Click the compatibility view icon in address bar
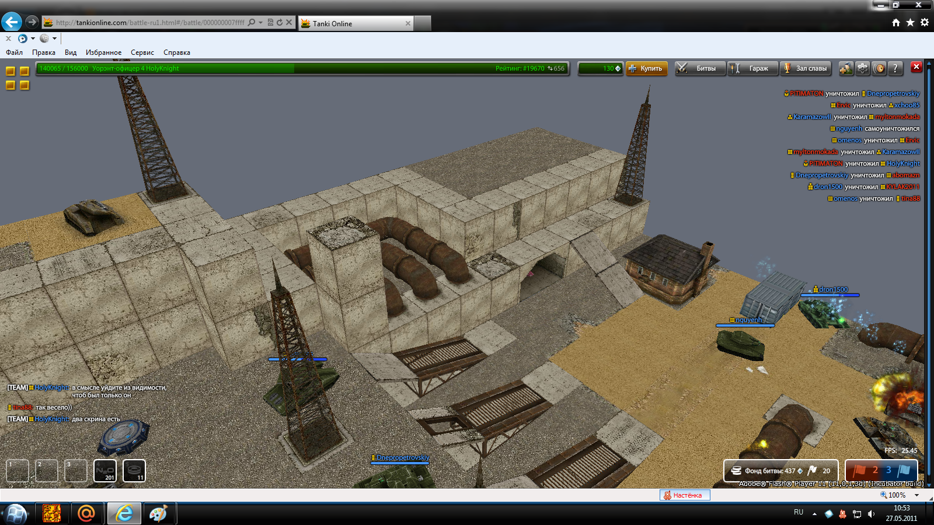This screenshot has height=525, width=934. pos(270,22)
